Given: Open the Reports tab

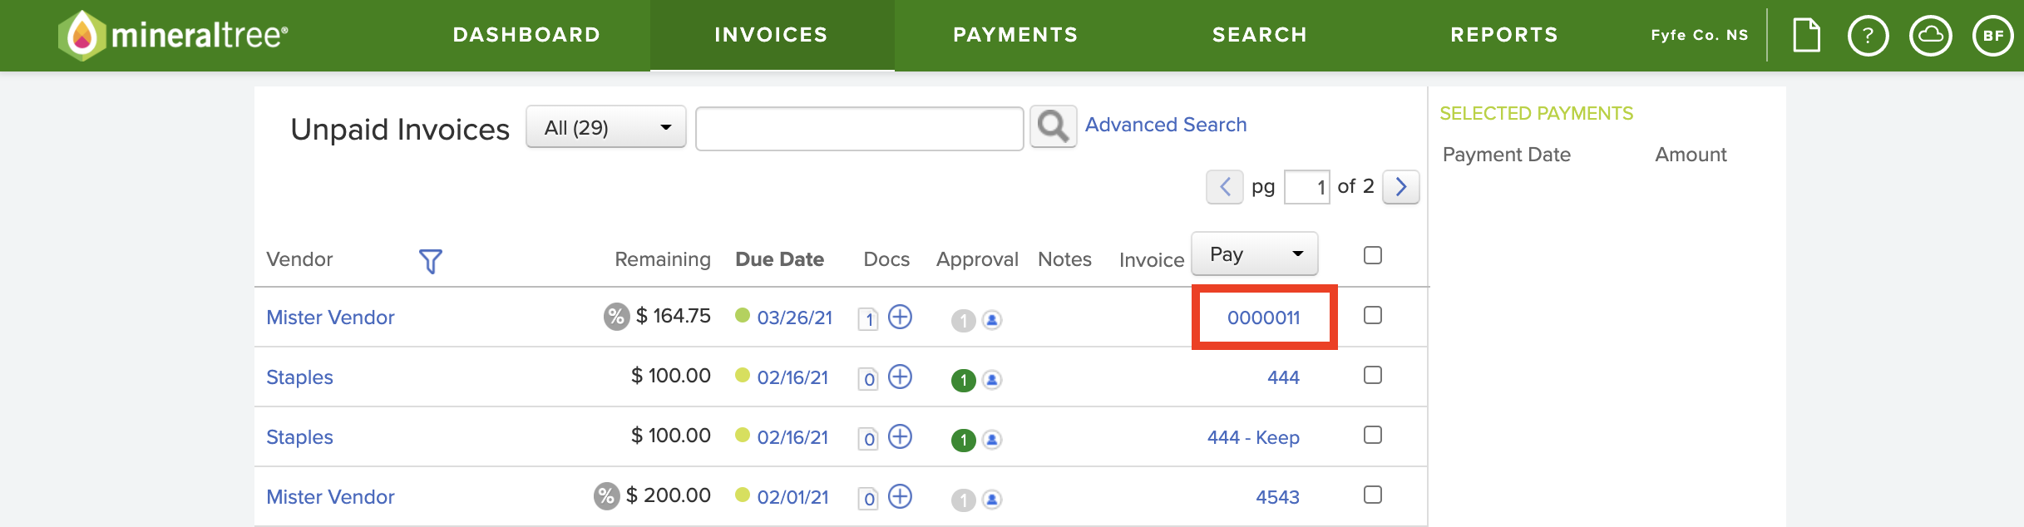Looking at the screenshot, I should click(x=1503, y=35).
